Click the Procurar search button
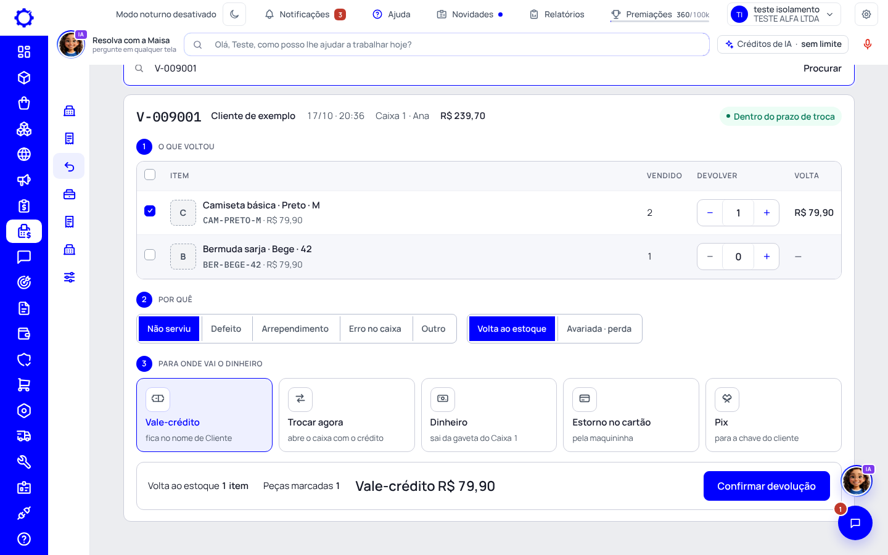Screen dimensions: 888x555 point(822,68)
